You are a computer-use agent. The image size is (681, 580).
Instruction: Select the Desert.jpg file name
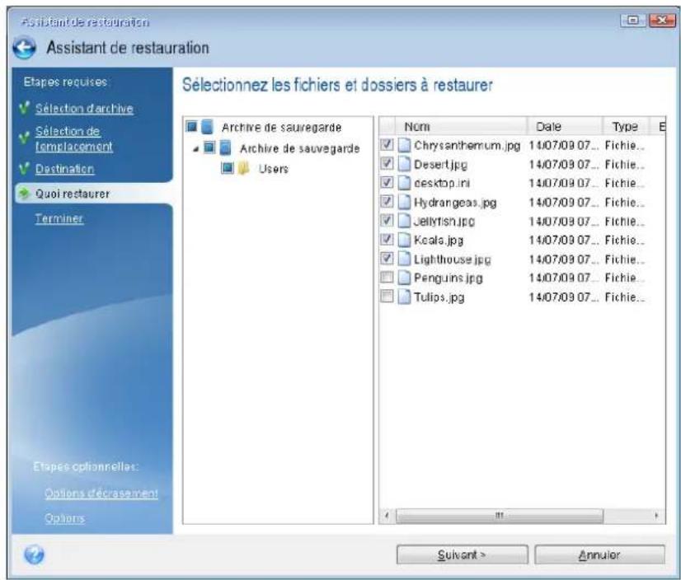[440, 165]
